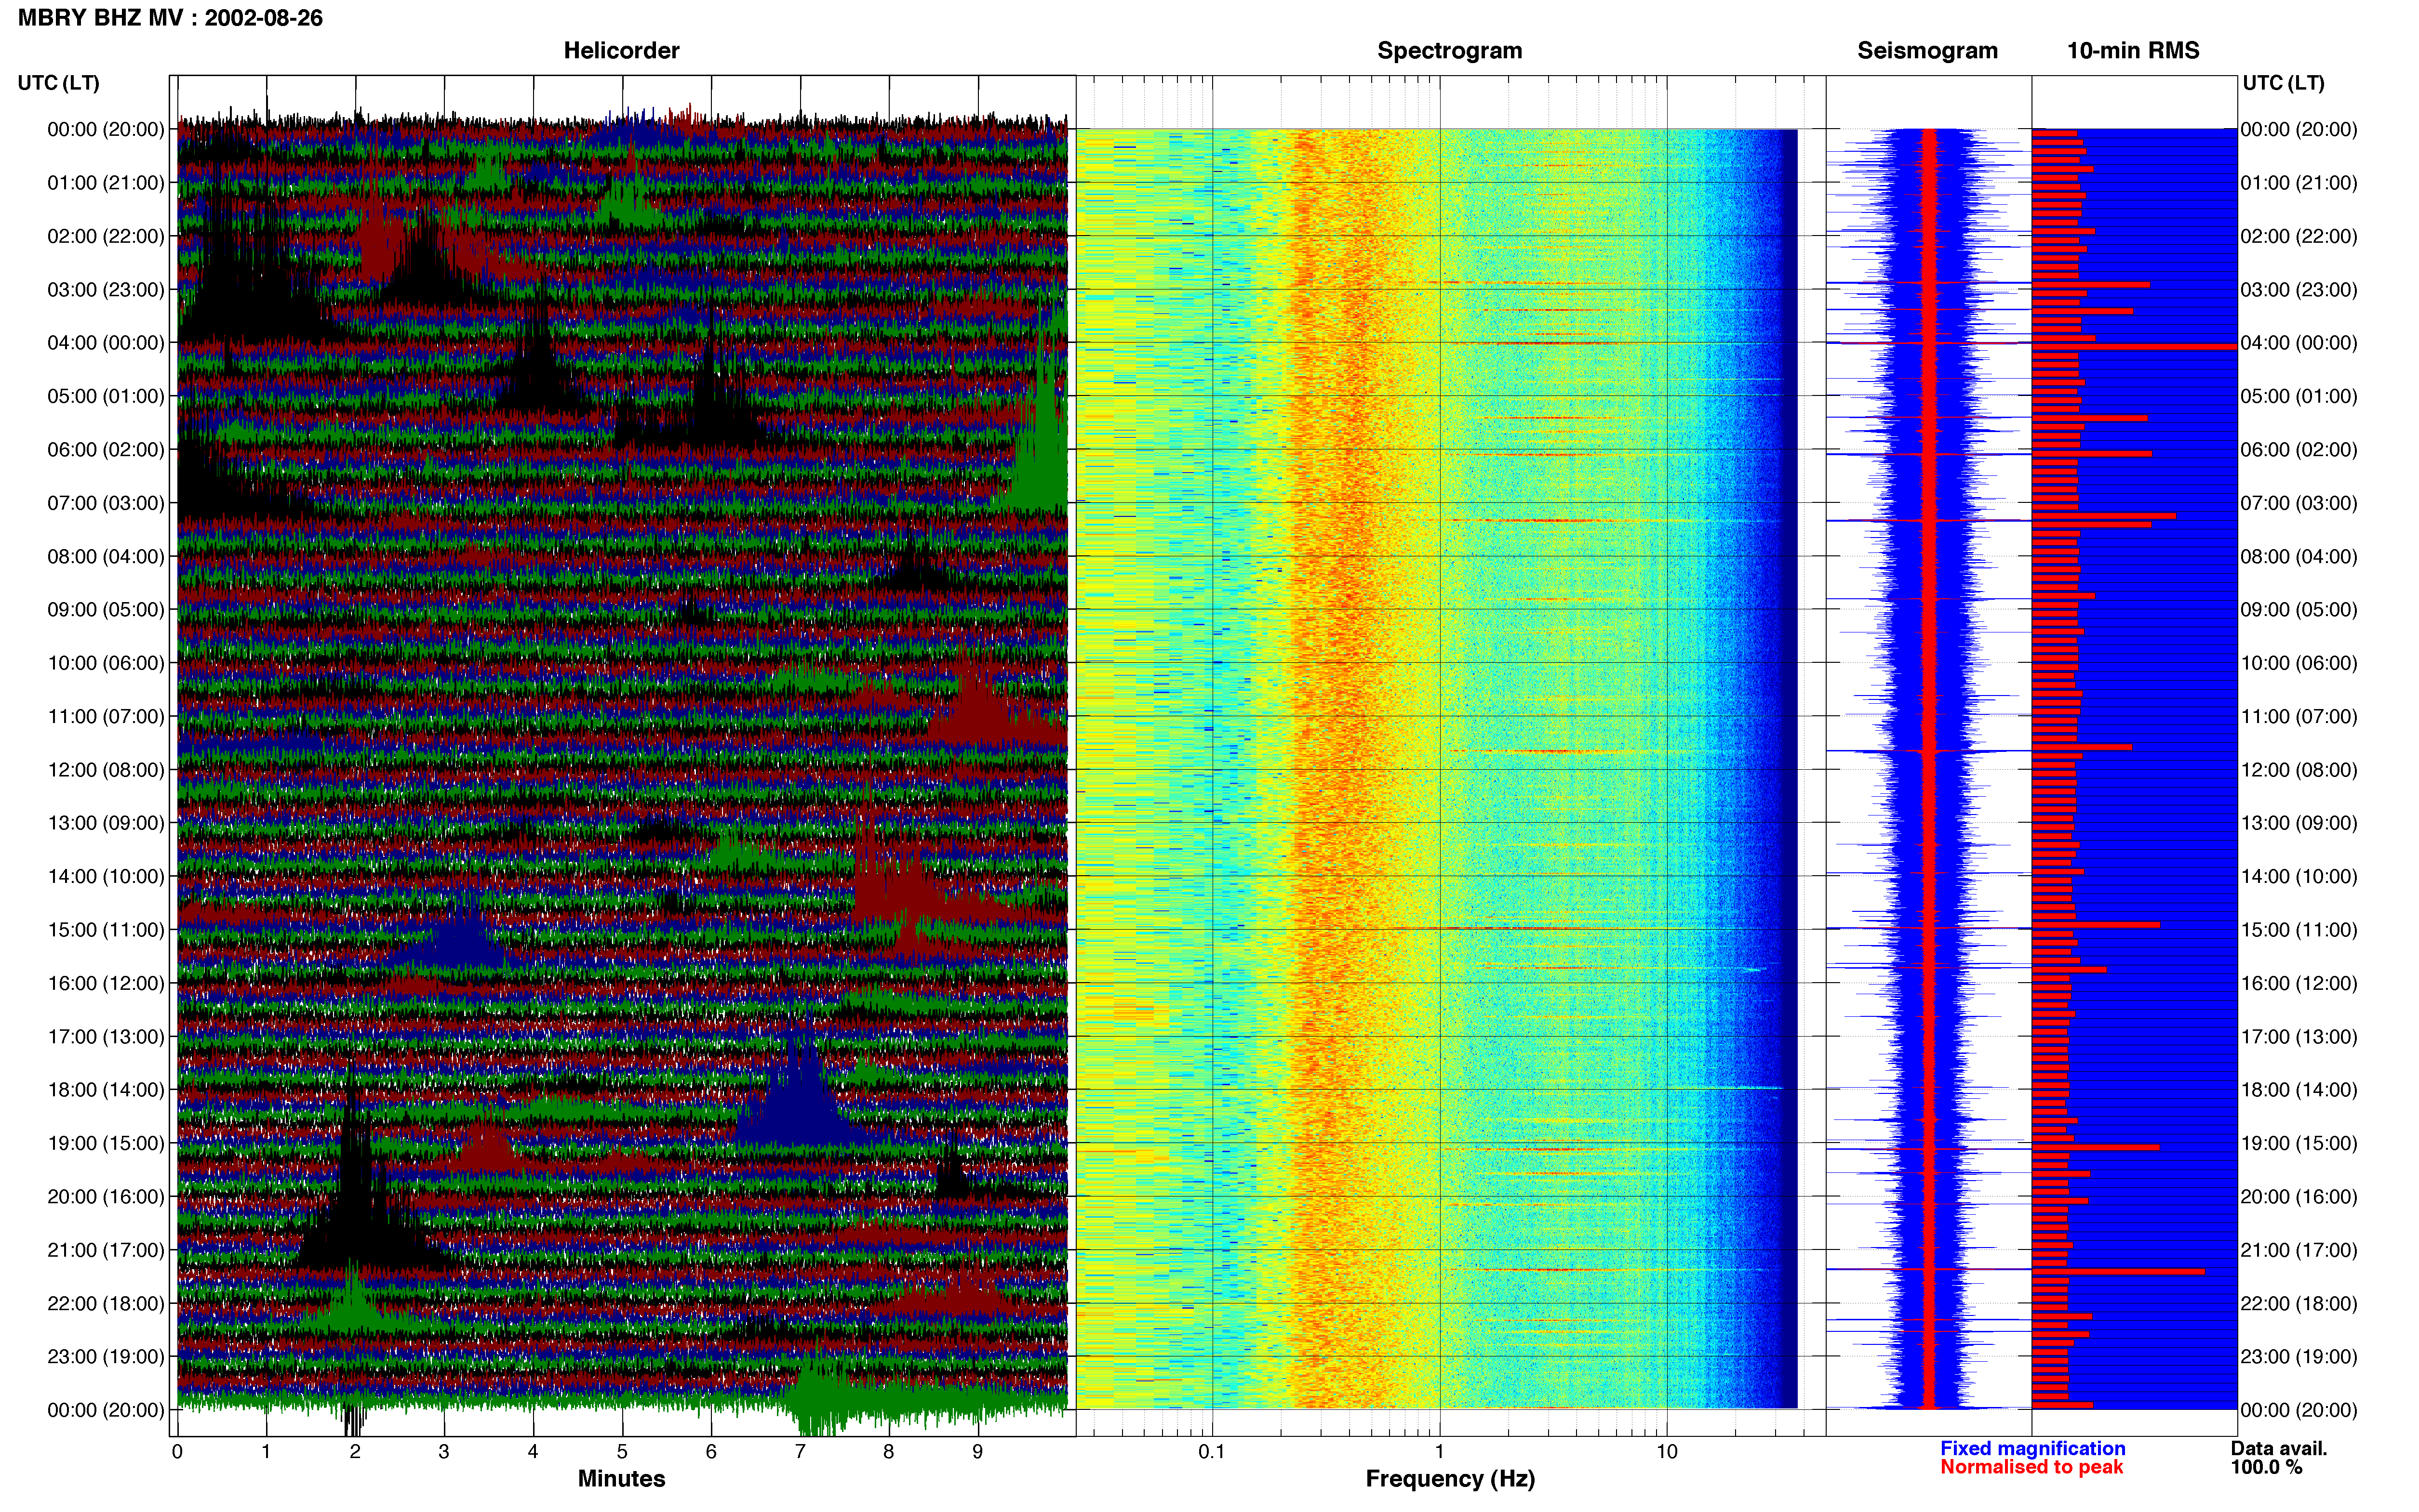This screenshot has width=2419, height=1512.
Task: Click the left axis label '13:00 (09:00)'
Action: pyautogui.click(x=106, y=823)
